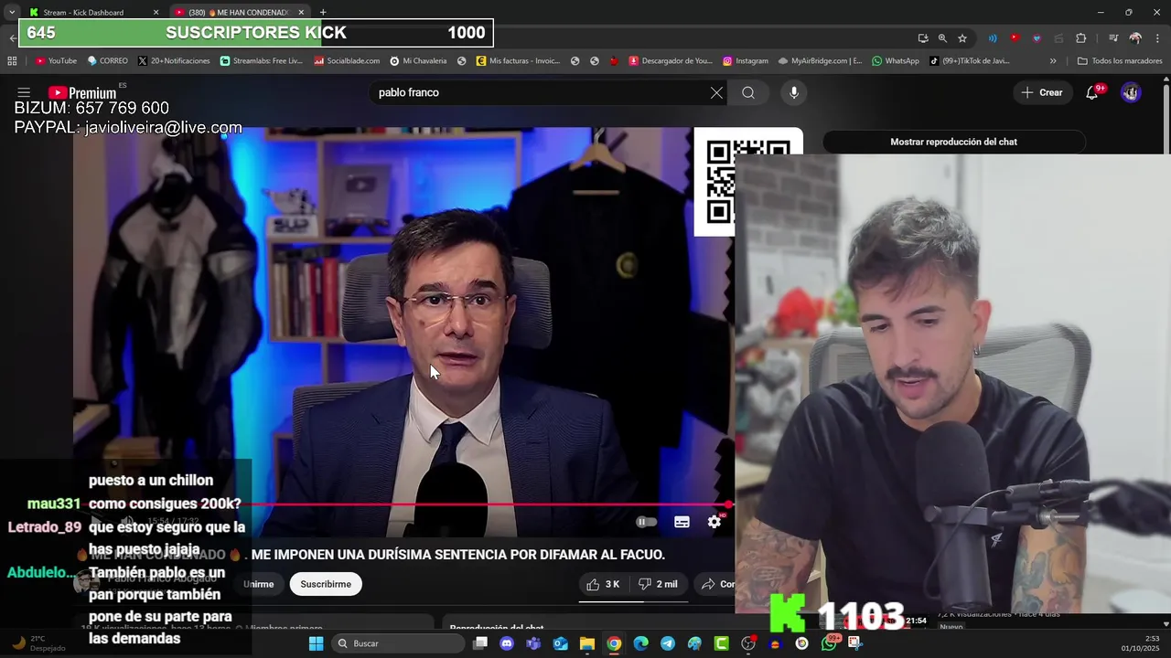Open Telegram from taskbar

point(668,643)
